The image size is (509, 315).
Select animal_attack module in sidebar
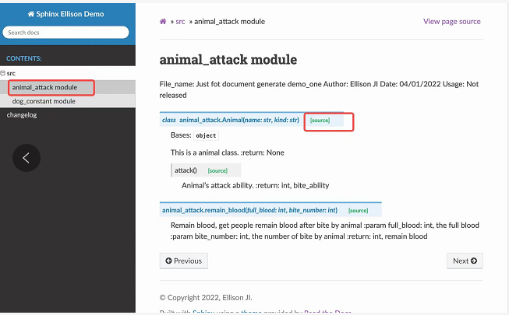coord(44,87)
